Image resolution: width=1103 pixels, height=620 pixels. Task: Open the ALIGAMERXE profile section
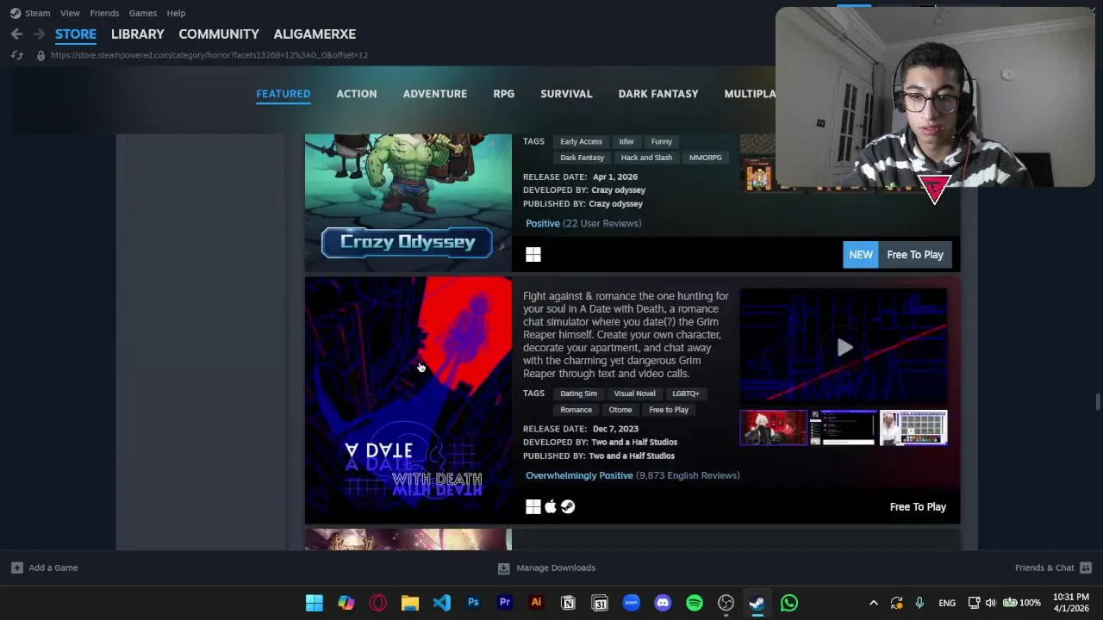pyautogui.click(x=315, y=34)
